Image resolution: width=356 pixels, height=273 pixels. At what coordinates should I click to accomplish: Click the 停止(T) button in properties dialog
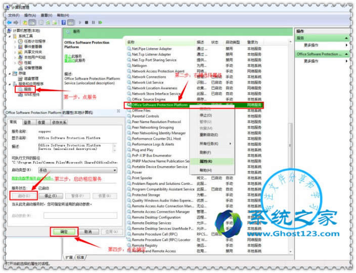51,196
